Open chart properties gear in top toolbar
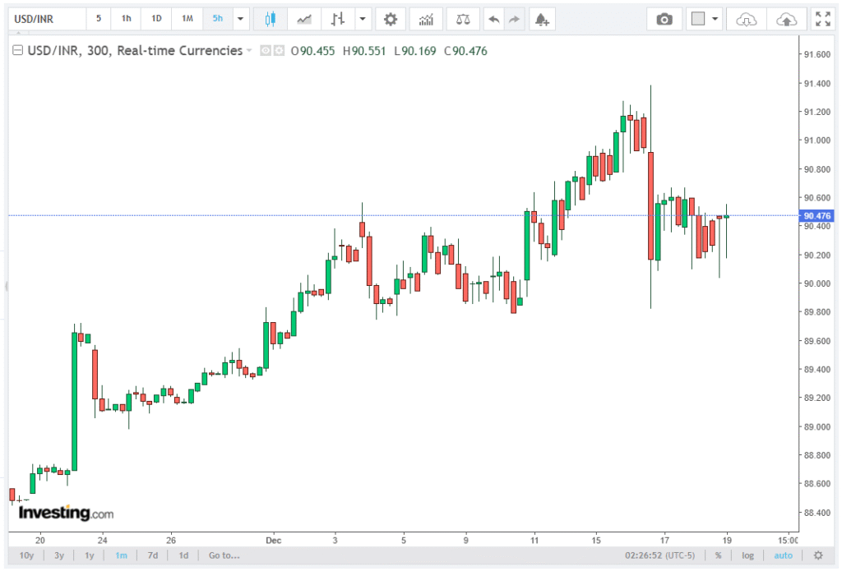842x571 pixels. pyautogui.click(x=391, y=18)
